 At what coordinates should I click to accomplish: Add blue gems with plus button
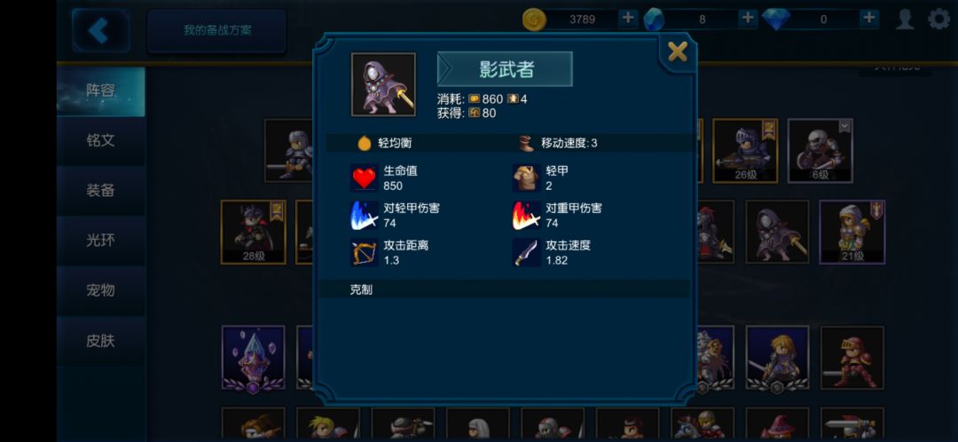coord(748,19)
